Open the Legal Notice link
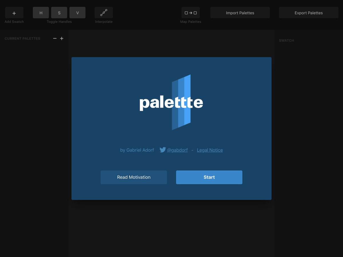 coord(210,150)
